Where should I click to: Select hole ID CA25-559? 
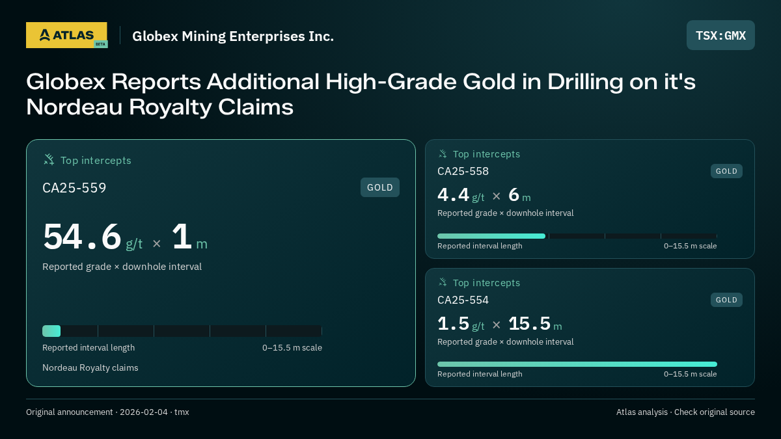[x=74, y=188]
